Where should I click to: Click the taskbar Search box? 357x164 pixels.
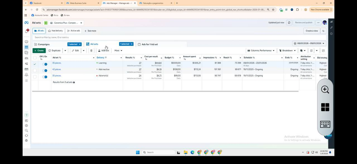(158, 152)
